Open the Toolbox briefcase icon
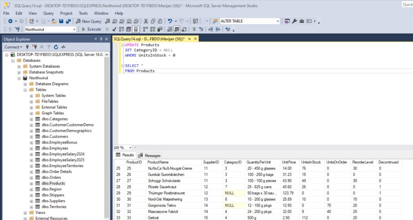 [302, 21]
